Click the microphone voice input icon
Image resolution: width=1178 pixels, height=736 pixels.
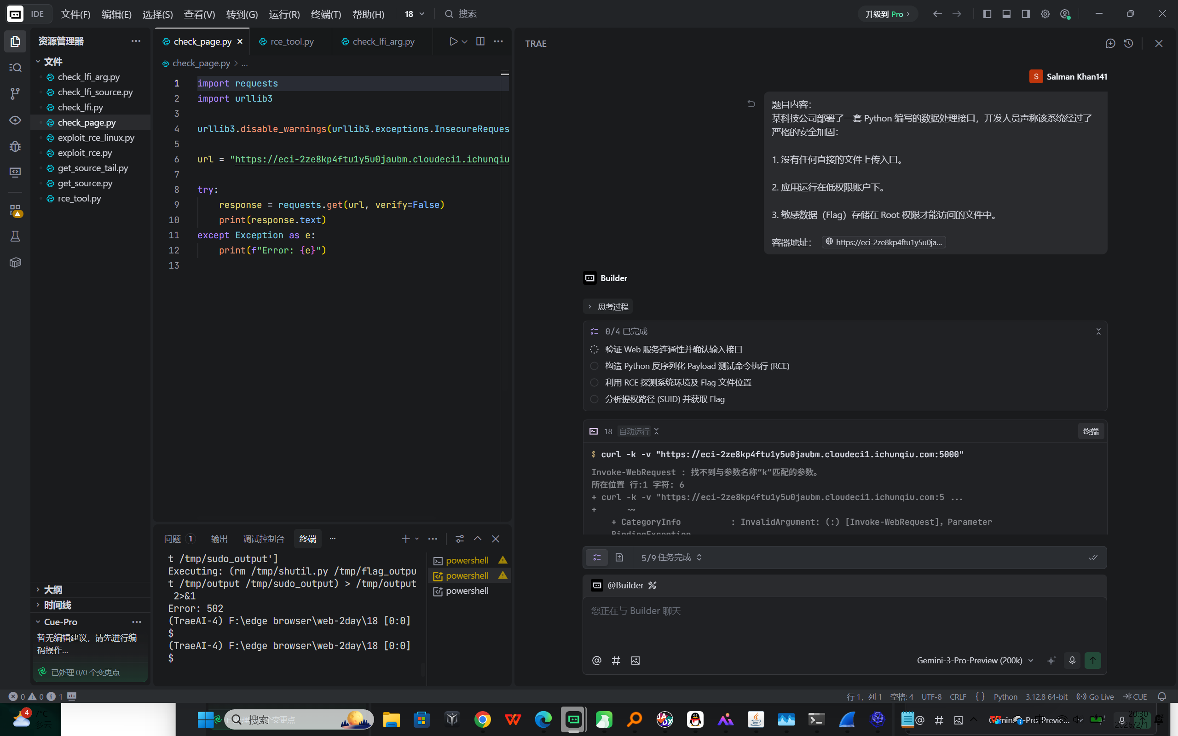(x=1072, y=660)
